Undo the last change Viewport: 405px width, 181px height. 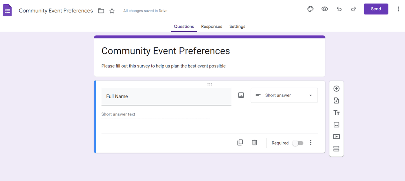pyautogui.click(x=339, y=9)
